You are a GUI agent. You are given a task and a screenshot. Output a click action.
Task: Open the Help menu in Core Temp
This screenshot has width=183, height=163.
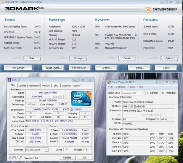click(x=140, y=87)
